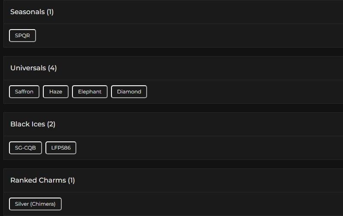Toggle the Haze universal skin
The width and height of the screenshot is (343, 216).
click(56, 92)
